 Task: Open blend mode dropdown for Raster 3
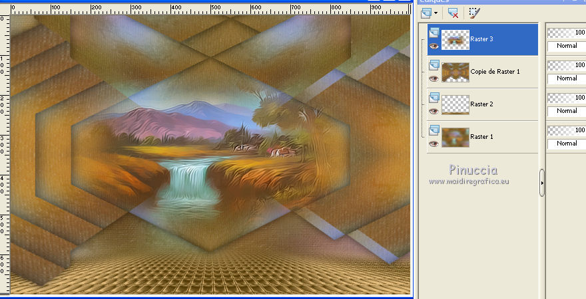coord(567,46)
